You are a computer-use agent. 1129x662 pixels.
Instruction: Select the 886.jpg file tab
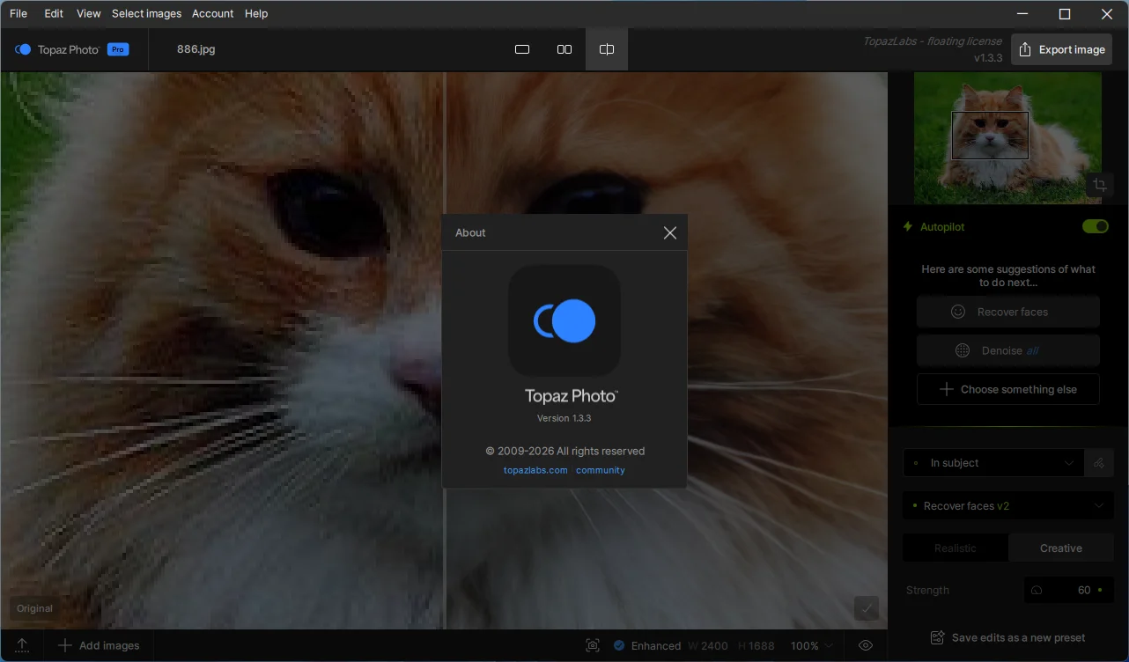[196, 49]
